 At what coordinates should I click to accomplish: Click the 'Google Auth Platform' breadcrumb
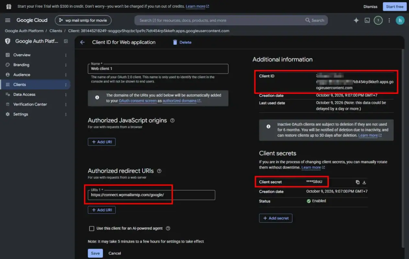(24, 31)
